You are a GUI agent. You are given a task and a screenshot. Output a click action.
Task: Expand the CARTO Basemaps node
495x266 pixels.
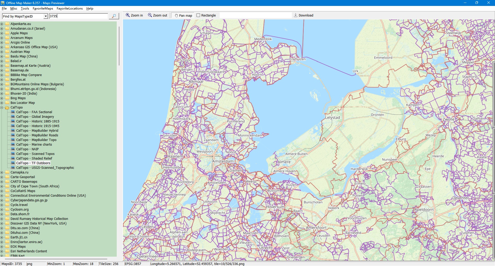point(2,182)
